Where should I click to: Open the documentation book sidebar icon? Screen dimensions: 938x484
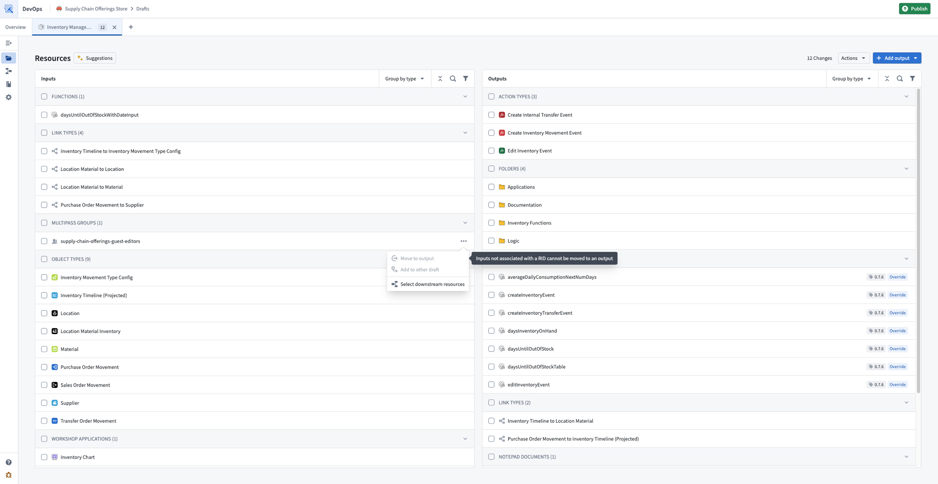coord(8,84)
